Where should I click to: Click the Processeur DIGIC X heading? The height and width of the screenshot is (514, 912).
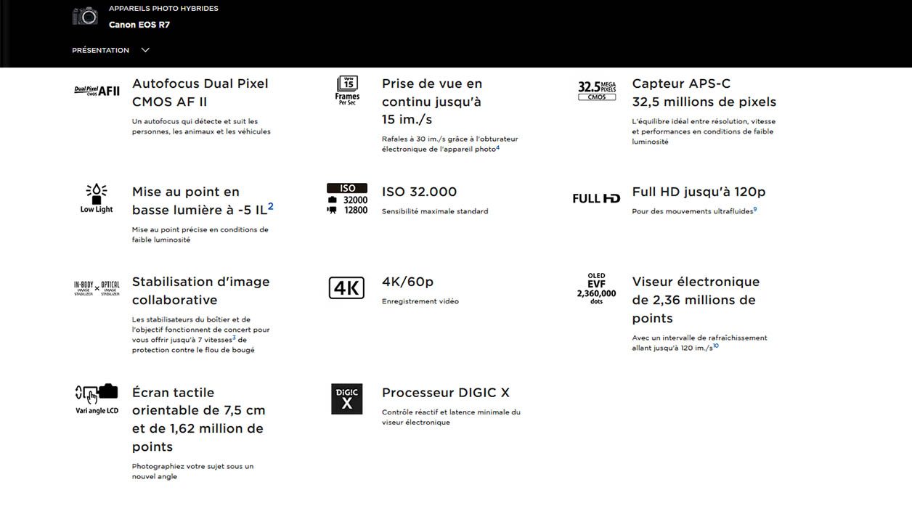[x=446, y=393]
